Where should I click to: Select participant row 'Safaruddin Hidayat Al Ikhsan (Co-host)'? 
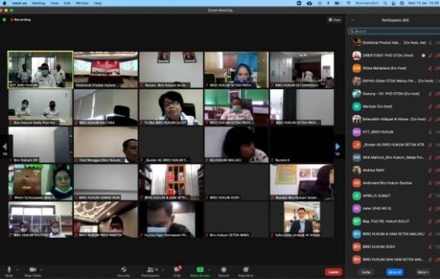[395, 119]
